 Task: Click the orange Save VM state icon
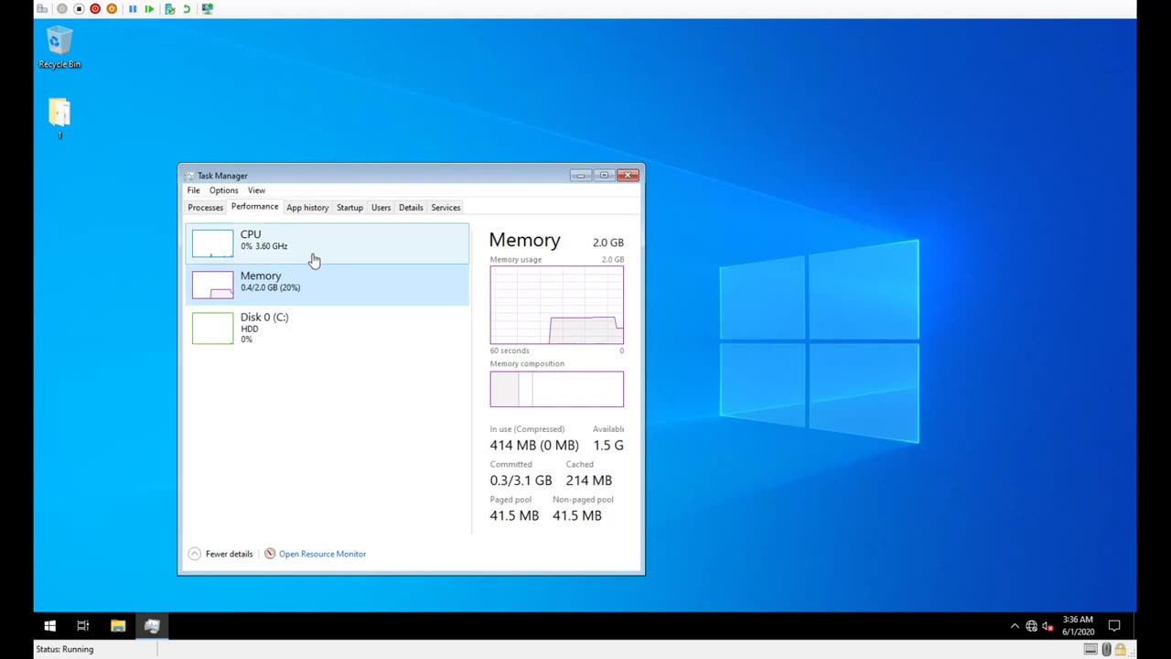[112, 9]
